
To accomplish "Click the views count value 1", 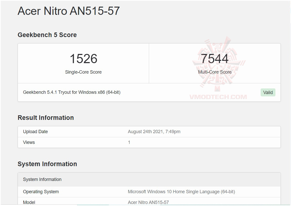I will coord(129,142).
